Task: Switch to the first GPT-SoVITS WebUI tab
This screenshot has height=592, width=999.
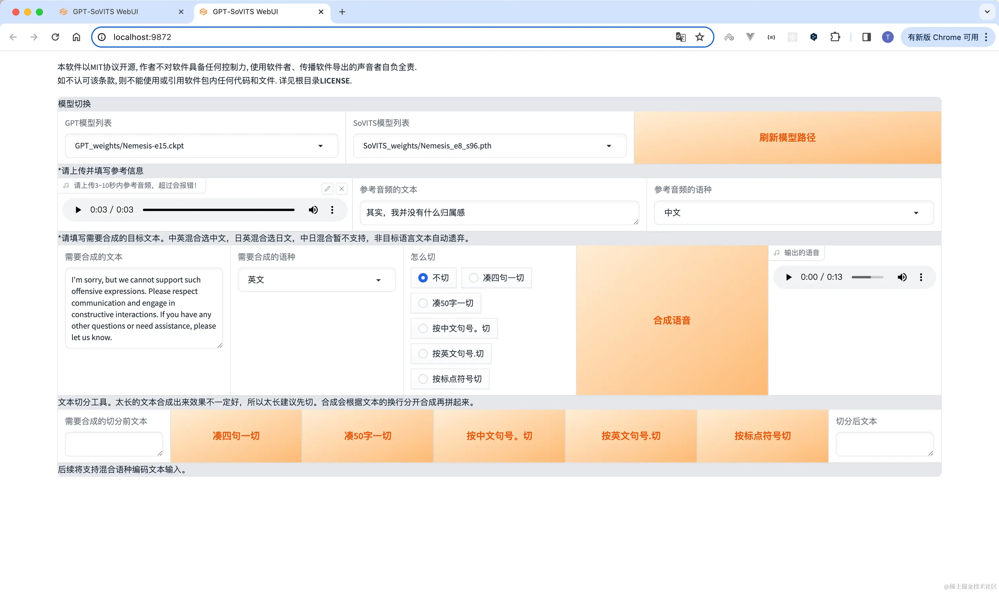Action: tap(105, 12)
